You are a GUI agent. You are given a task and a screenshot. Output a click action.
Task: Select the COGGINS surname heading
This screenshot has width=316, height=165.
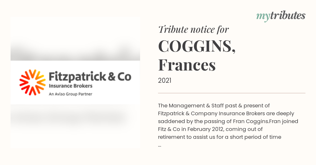click(197, 46)
